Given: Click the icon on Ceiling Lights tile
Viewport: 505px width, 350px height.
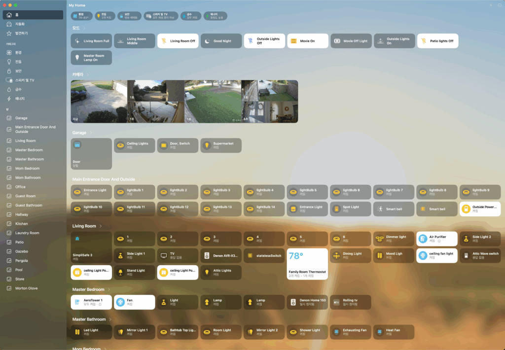Looking at the screenshot, I should (x=120, y=145).
